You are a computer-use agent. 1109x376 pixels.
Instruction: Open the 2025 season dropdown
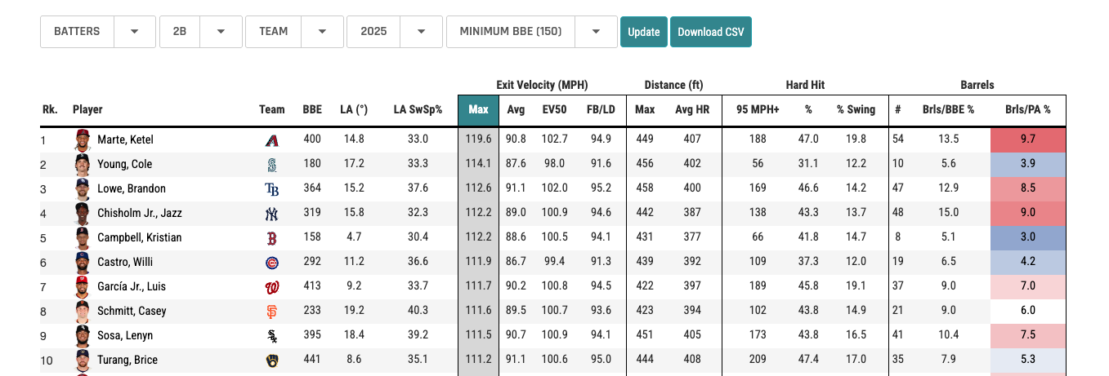click(394, 32)
